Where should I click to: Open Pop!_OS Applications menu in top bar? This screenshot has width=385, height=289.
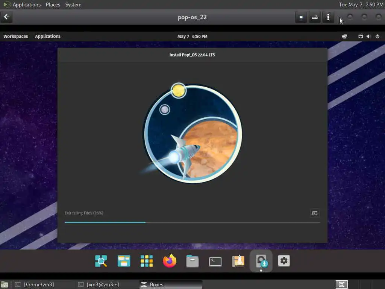48,37
